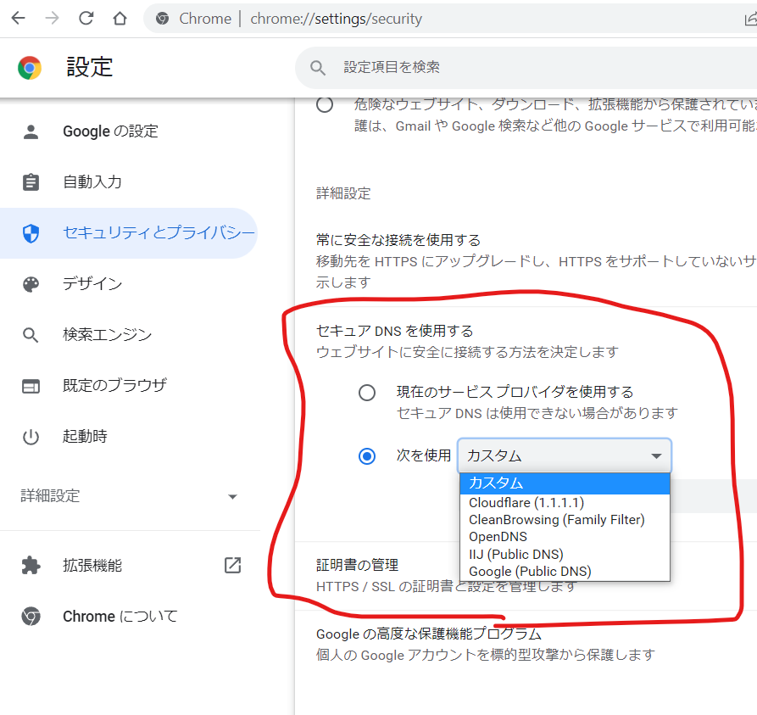This screenshot has height=715, width=757.
Task: Click the magnifier icon for 検索エンジン
Action: click(x=31, y=335)
